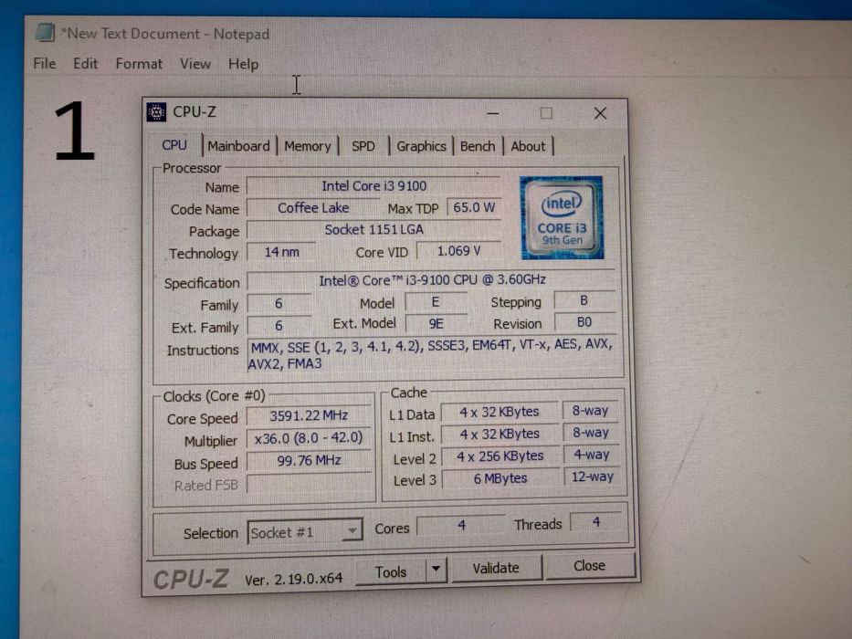
Task: Click the L1 Inst. size 4 x 32 KBytes
Action: [x=500, y=435]
